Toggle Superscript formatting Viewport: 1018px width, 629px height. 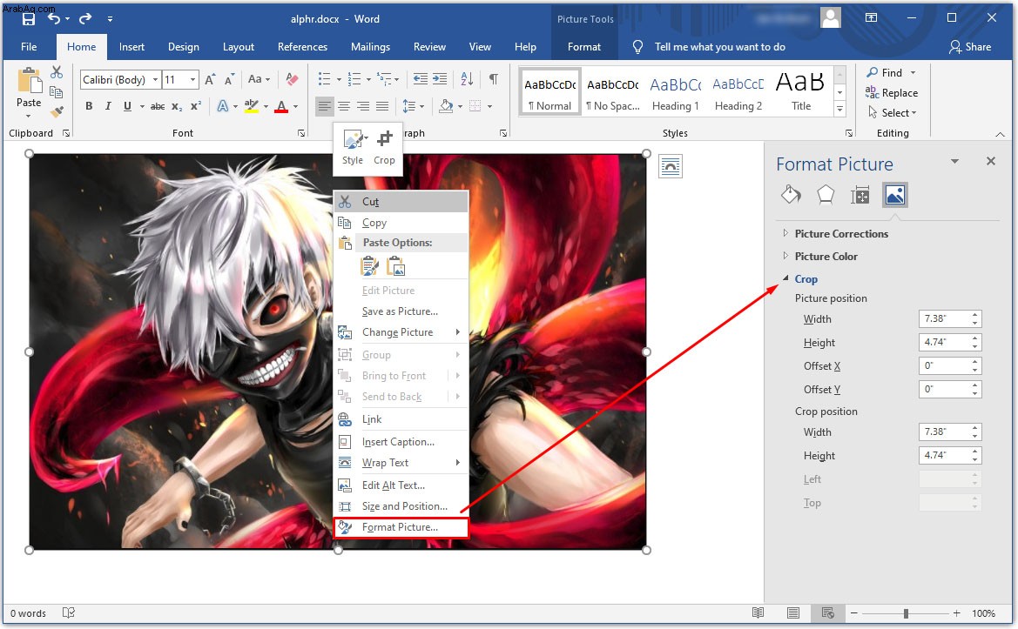pyautogui.click(x=195, y=106)
